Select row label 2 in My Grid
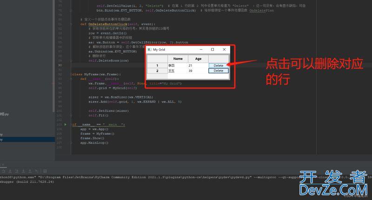The width and height of the screenshot is (372, 200). (157, 71)
